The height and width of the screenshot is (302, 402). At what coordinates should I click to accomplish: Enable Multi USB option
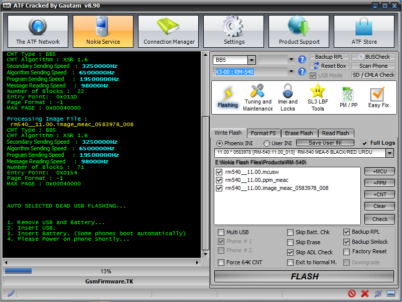pos(221,233)
